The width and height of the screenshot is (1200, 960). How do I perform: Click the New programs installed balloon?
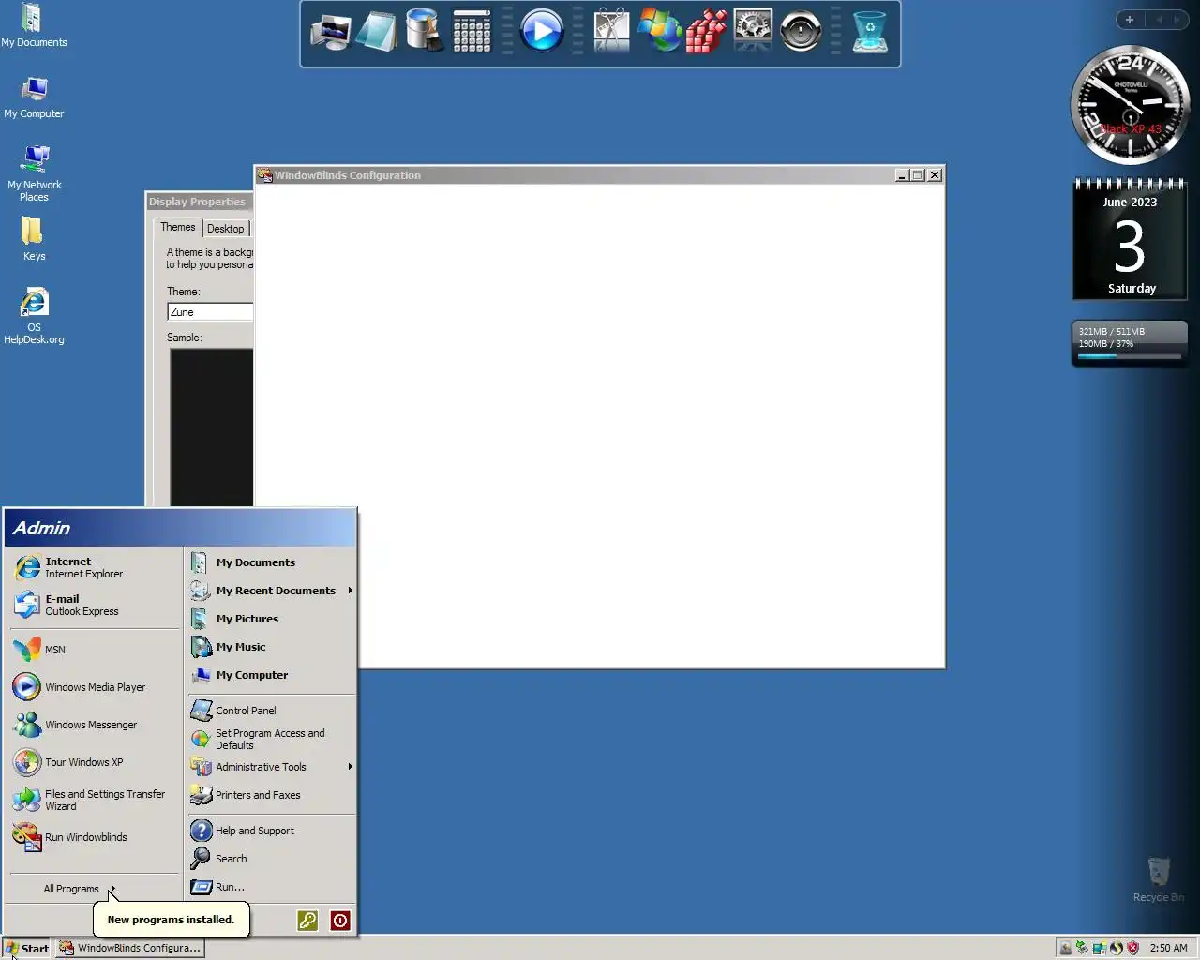point(171,920)
